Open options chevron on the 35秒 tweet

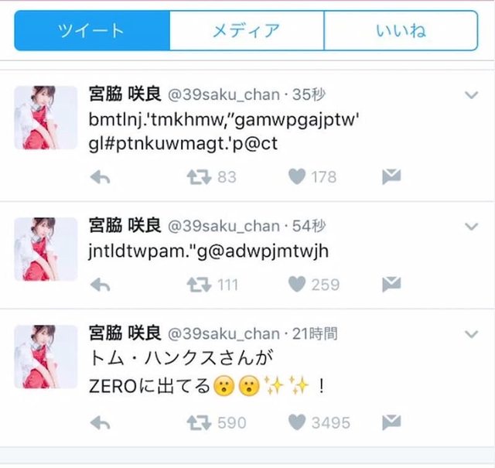(x=471, y=95)
